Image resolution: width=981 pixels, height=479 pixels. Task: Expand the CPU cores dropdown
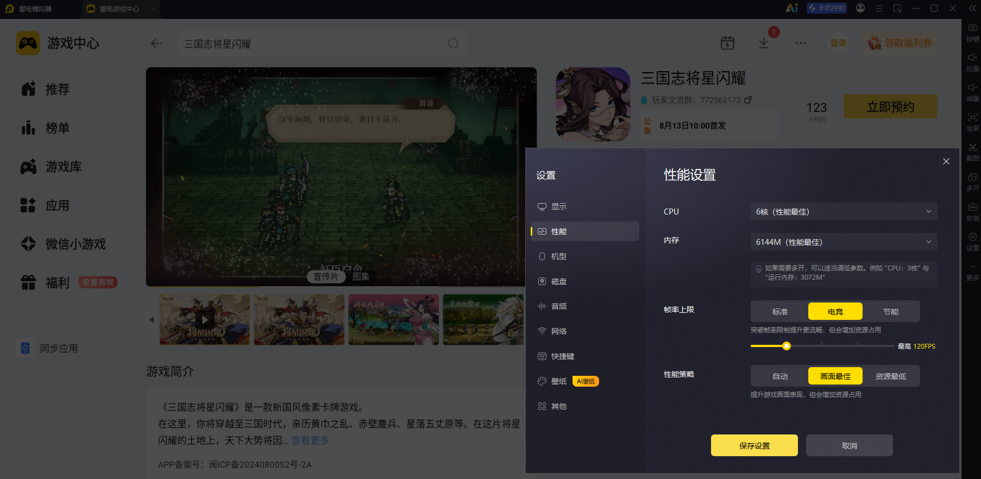coord(844,211)
